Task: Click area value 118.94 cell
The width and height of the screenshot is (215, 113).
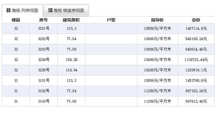Action: pyautogui.click(x=71, y=70)
